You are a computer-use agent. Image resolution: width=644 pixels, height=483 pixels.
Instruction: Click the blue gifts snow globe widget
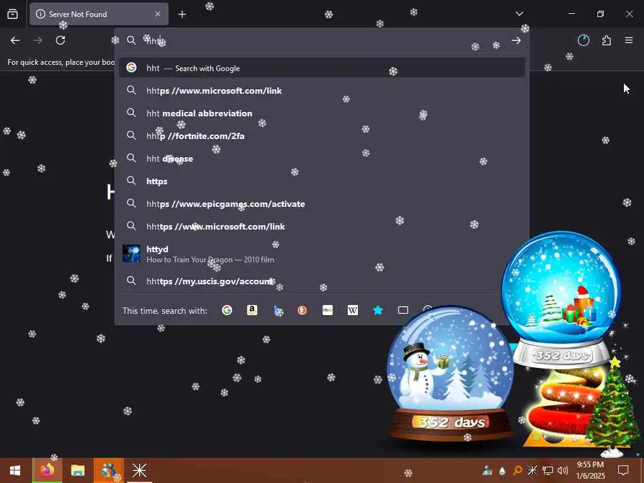point(560,299)
